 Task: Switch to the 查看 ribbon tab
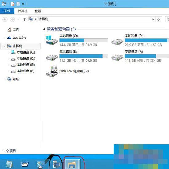(x=38, y=11)
